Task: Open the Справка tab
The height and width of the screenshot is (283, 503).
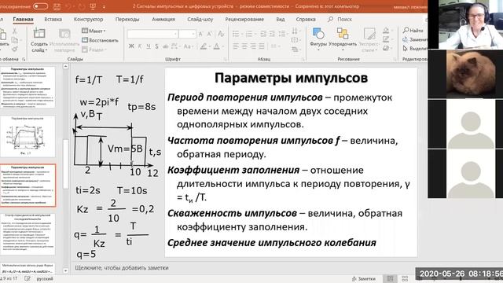Action: coord(306,19)
